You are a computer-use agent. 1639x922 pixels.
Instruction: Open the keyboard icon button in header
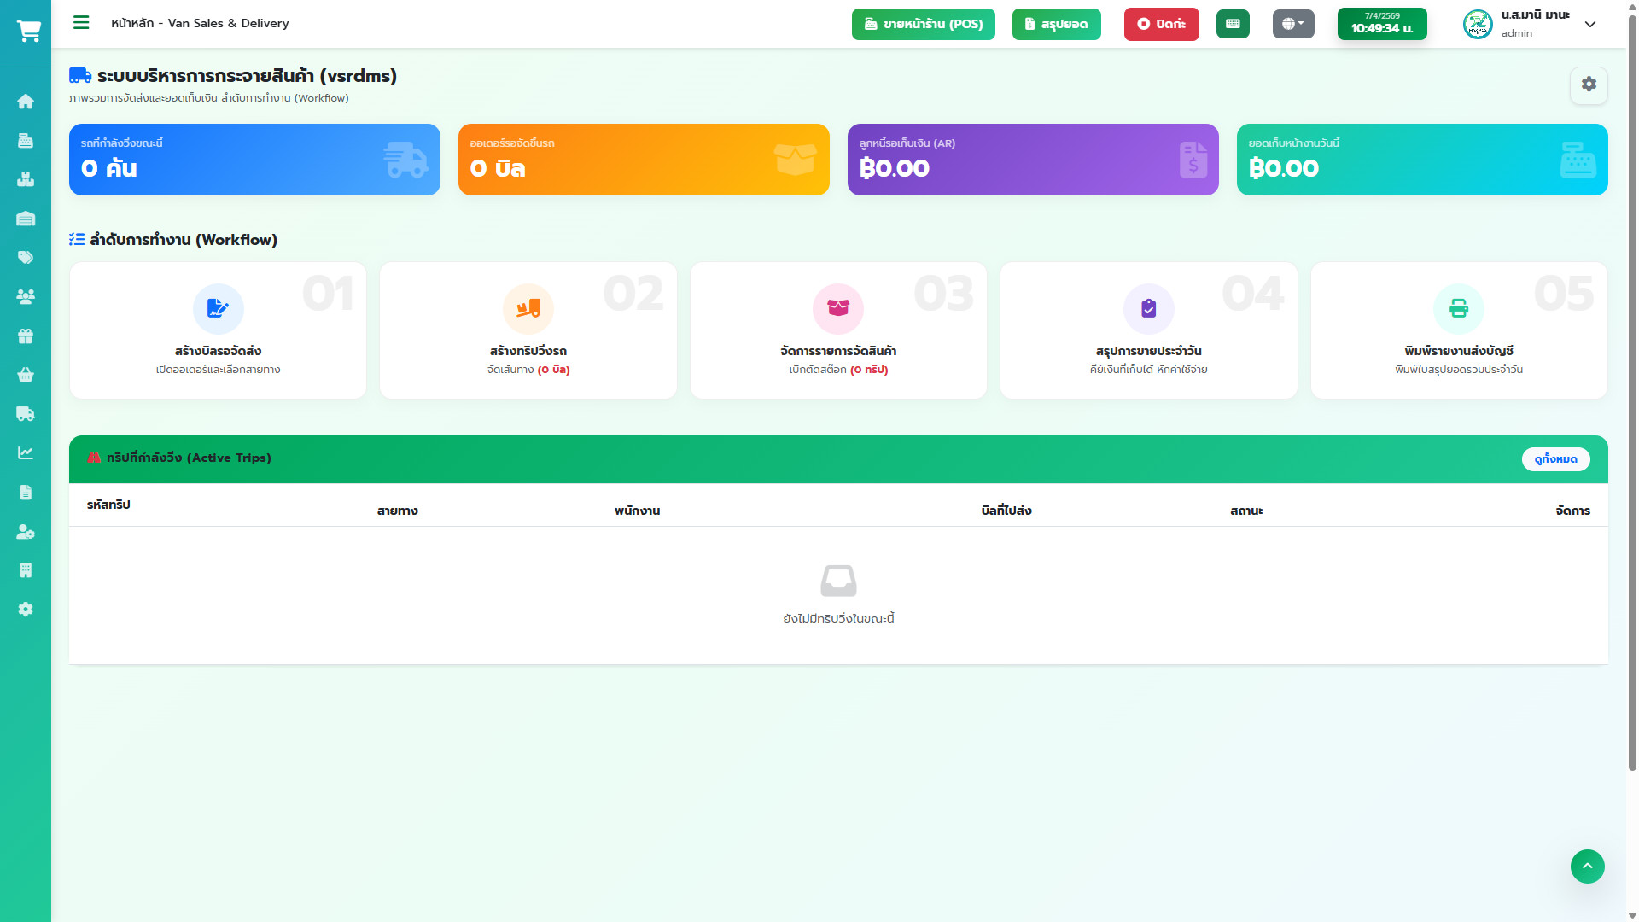point(1233,24)
